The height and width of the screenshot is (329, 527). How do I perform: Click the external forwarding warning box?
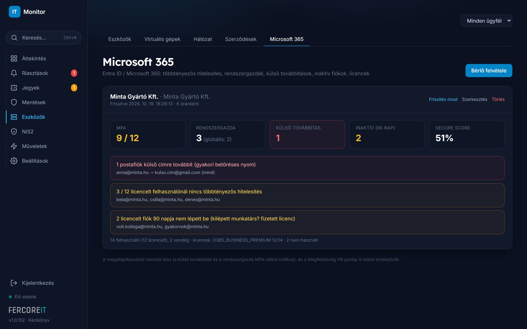click(x=307, y=168)
